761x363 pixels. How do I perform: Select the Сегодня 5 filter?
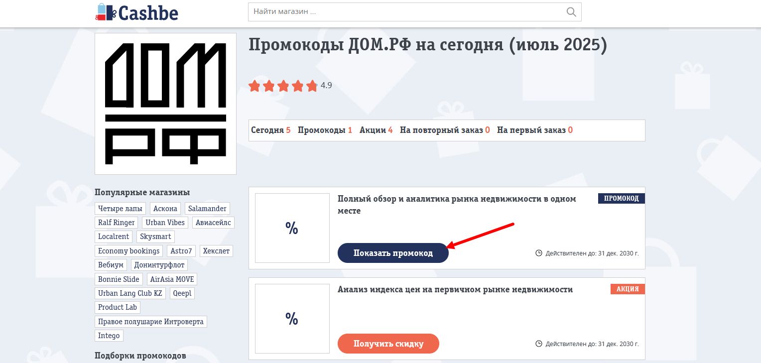(x=271, y=130)
